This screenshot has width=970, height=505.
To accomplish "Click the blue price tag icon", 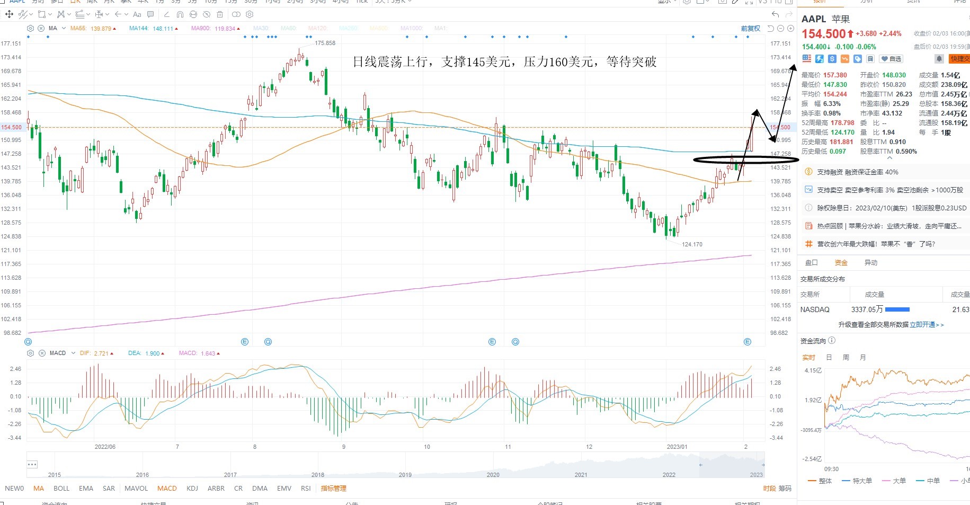I will pyautogui.click(x=858, y=59).
